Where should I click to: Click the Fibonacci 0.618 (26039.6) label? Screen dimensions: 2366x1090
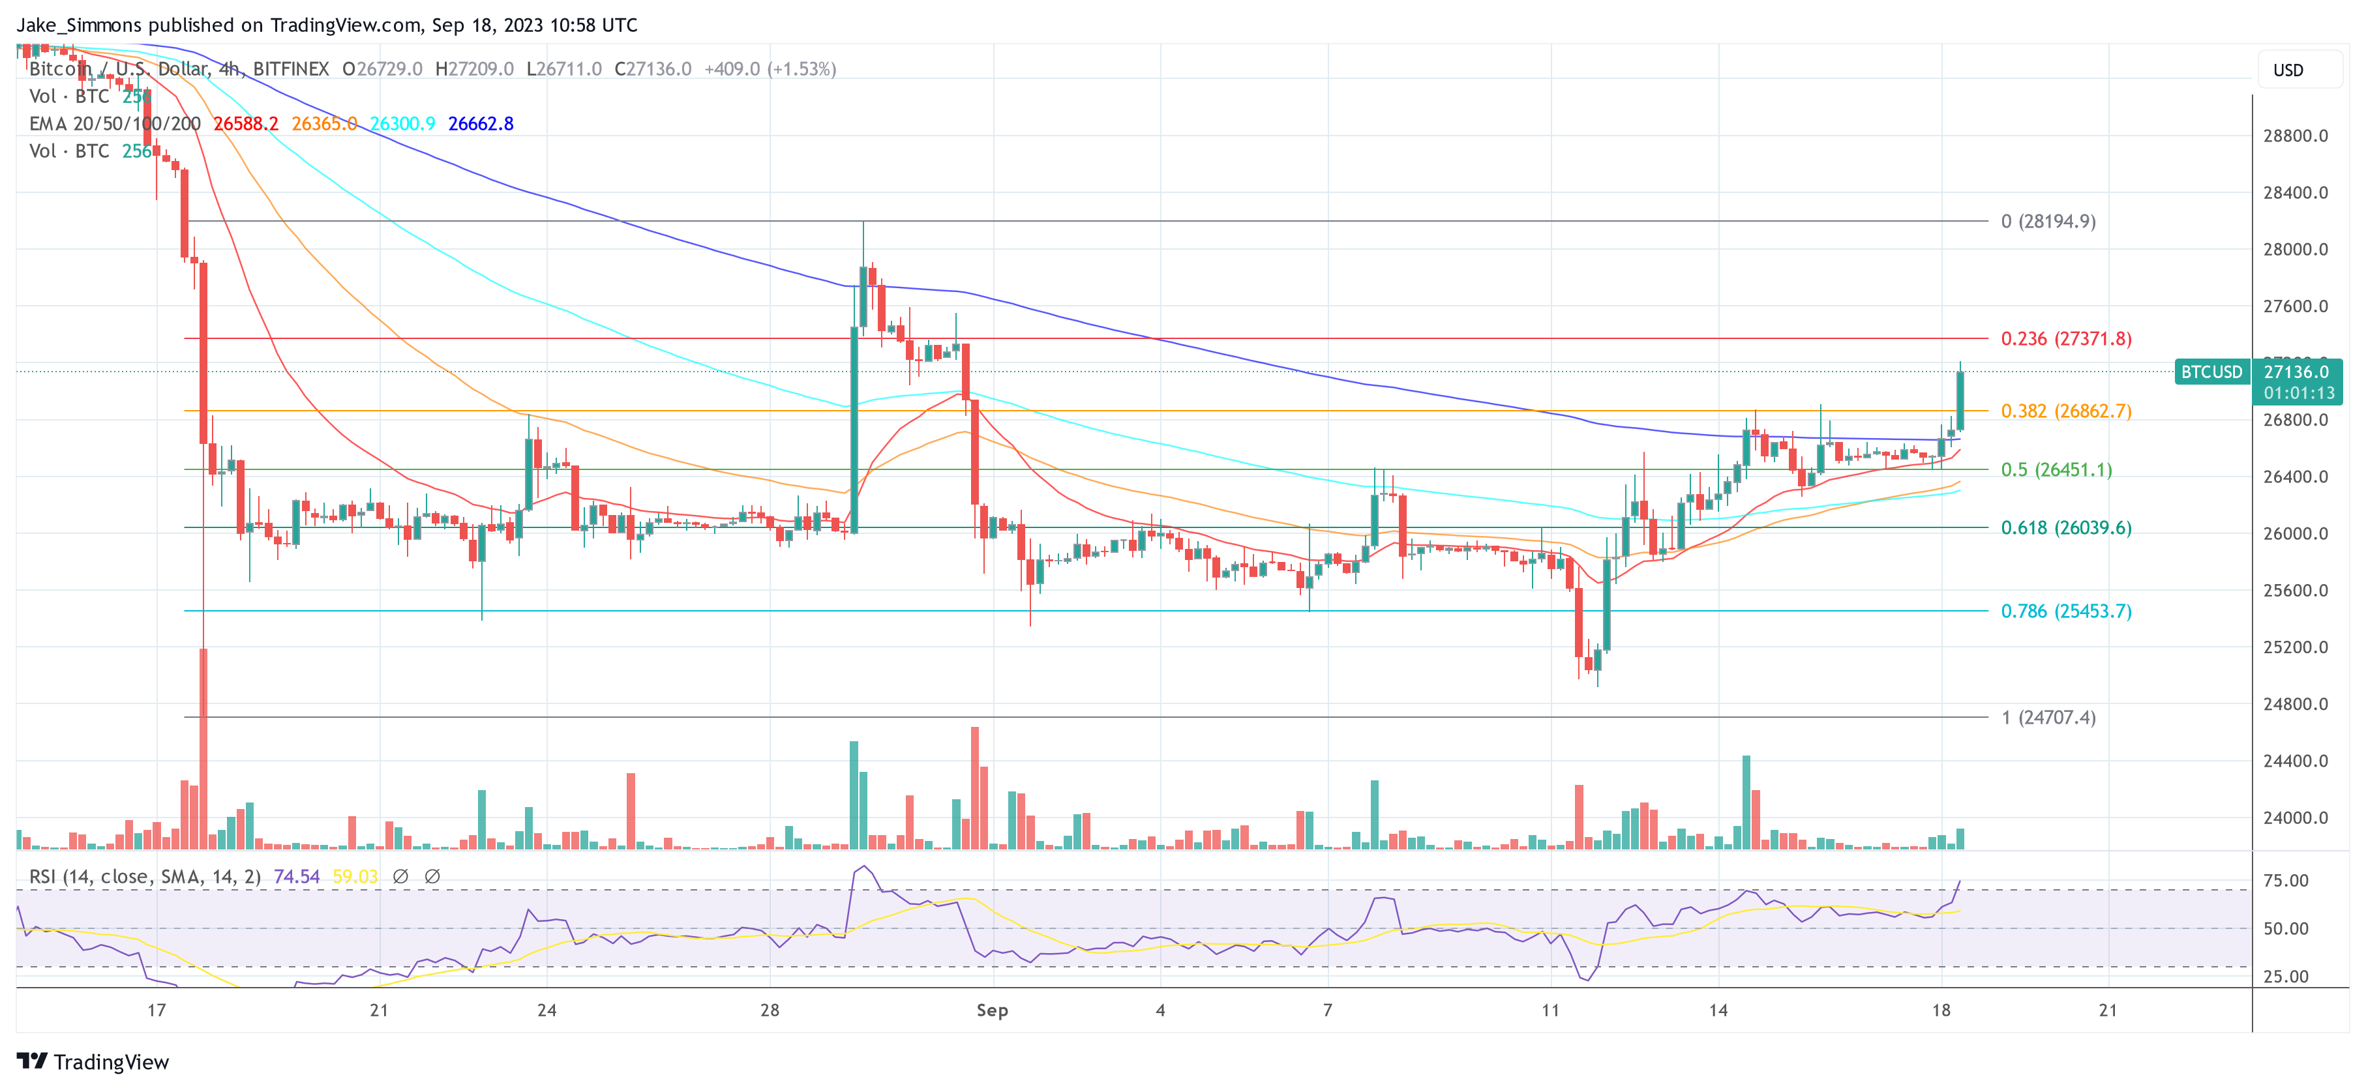click(2067, 528)
